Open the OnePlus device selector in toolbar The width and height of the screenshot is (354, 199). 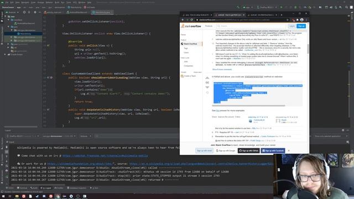[x=267, y=7]
